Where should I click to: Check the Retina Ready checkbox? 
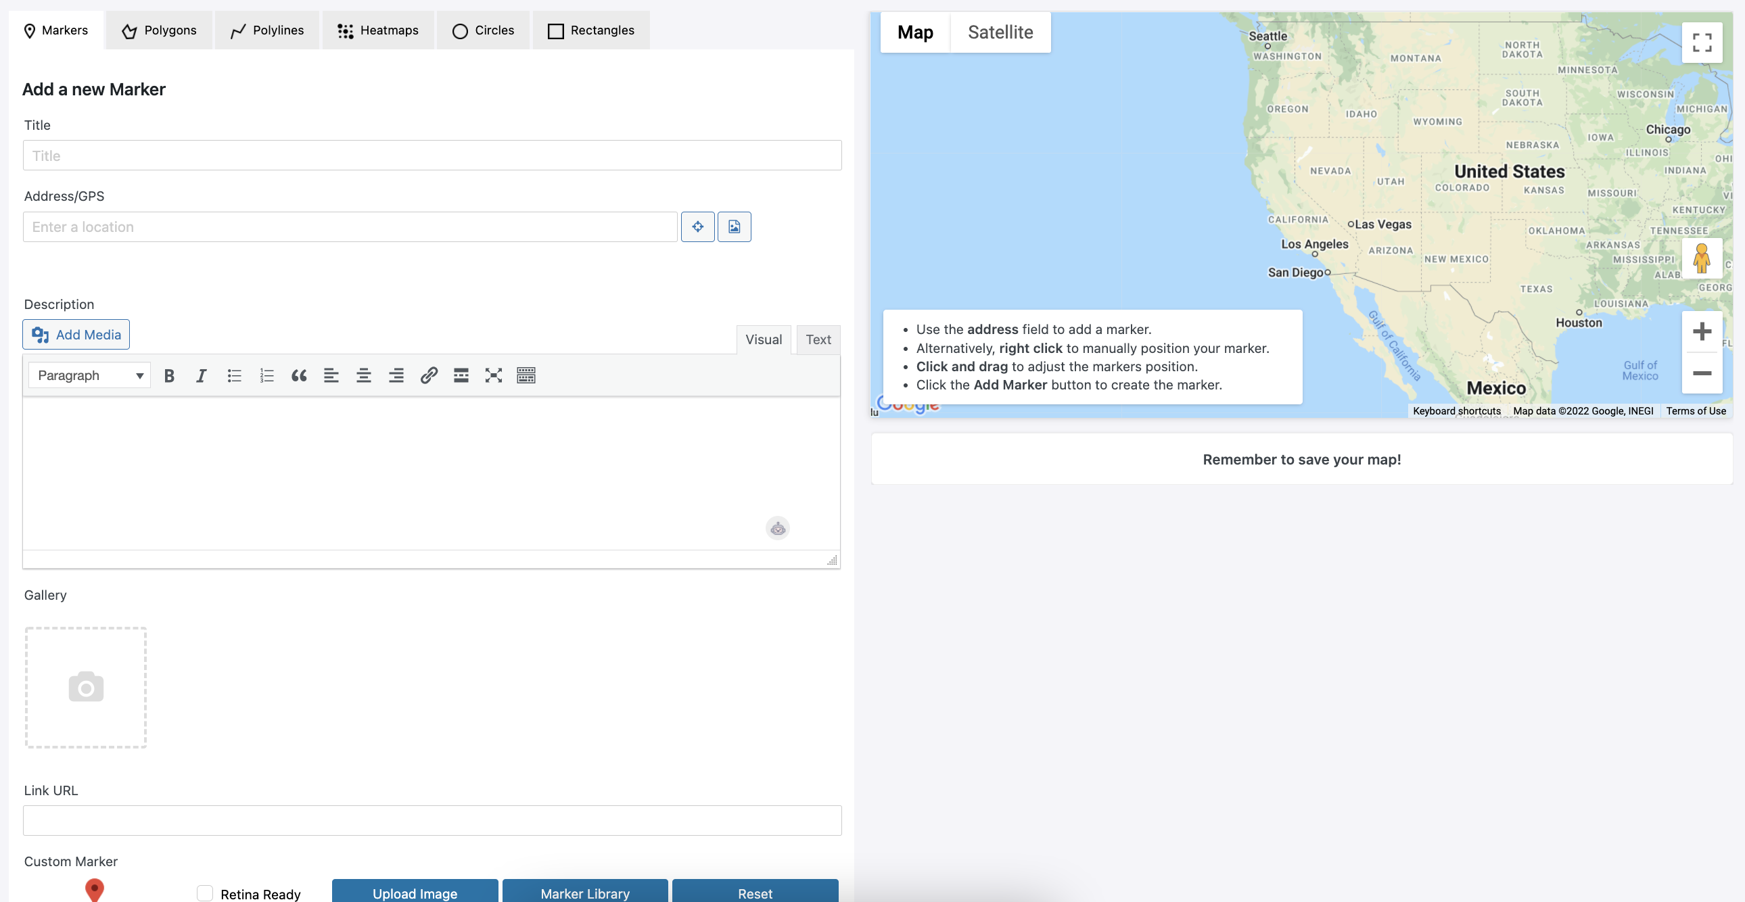tap(204, 893)
